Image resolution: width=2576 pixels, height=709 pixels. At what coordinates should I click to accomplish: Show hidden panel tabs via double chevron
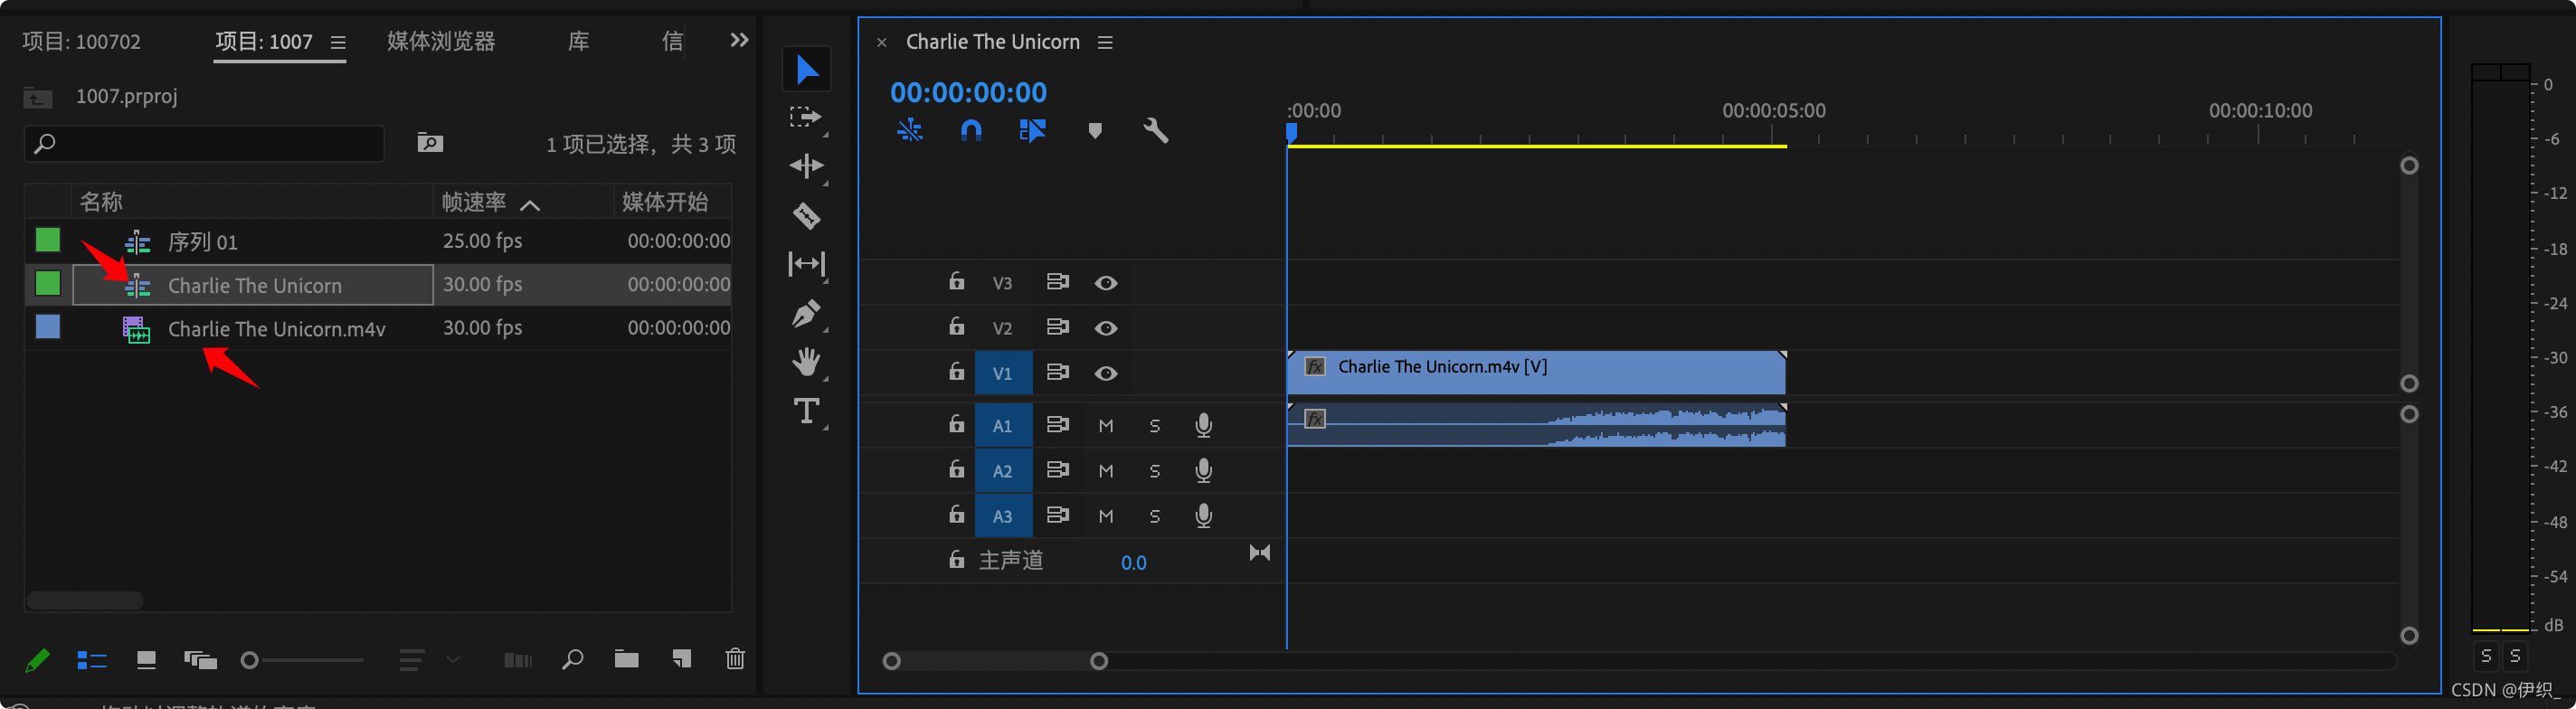(739, 40)
